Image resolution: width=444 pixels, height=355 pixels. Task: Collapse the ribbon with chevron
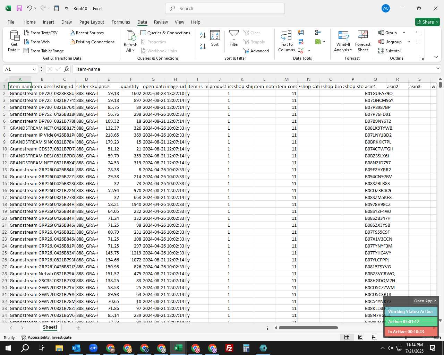[436, 57]
